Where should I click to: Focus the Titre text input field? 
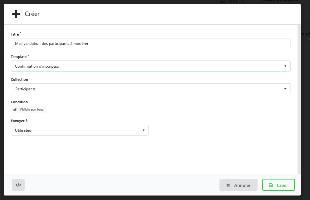(150, 44)
